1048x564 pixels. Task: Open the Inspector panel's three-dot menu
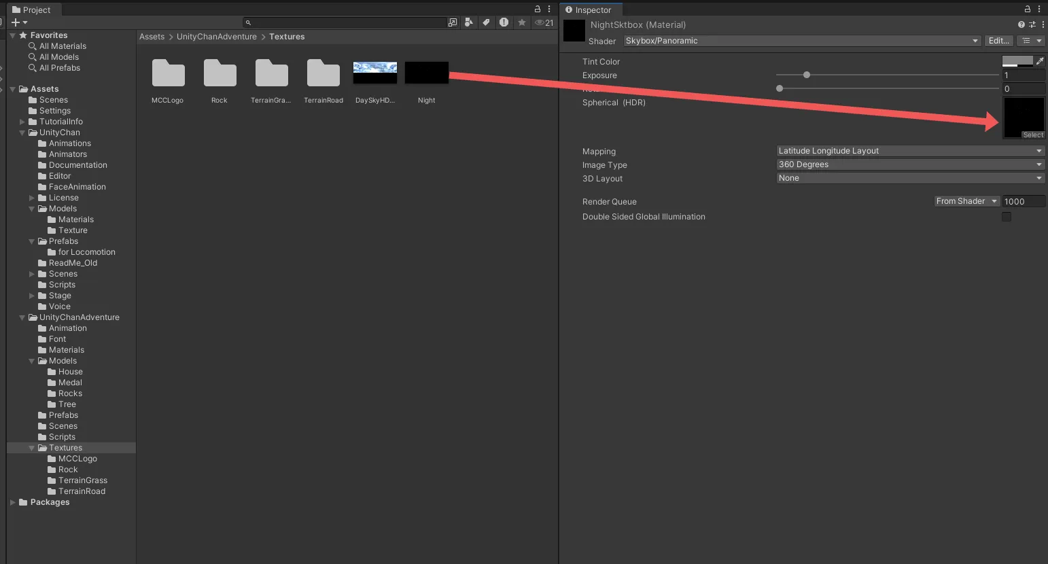1039,10
